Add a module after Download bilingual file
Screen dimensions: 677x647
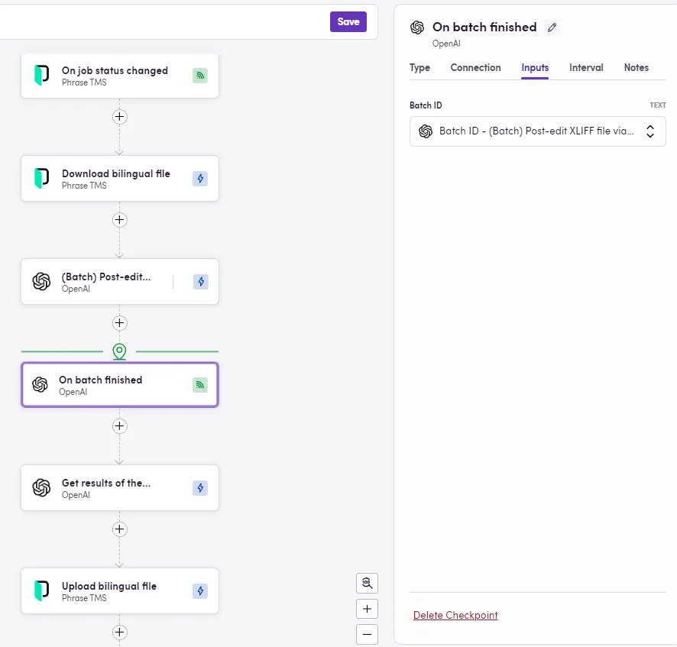[119, 220]
